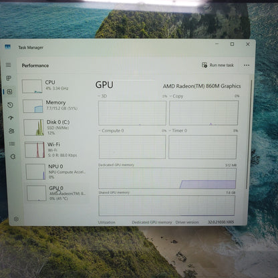Minimize the Task Manager window

[217, 44]
